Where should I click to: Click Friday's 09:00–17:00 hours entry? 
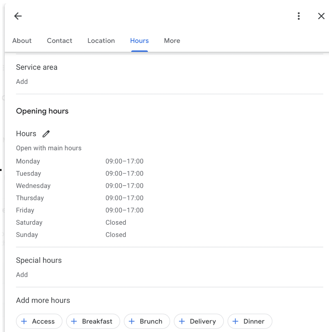tap(124, 210)
